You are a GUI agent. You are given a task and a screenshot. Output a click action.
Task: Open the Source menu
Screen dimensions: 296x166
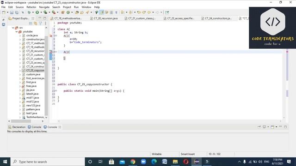19,7
